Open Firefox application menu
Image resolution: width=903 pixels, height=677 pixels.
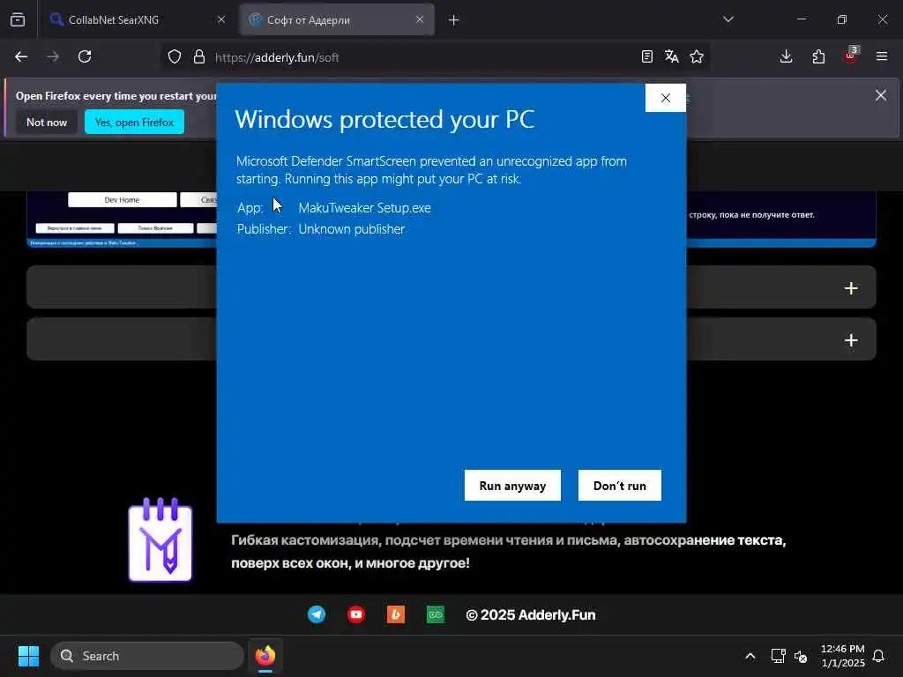[x=882, y=56]
